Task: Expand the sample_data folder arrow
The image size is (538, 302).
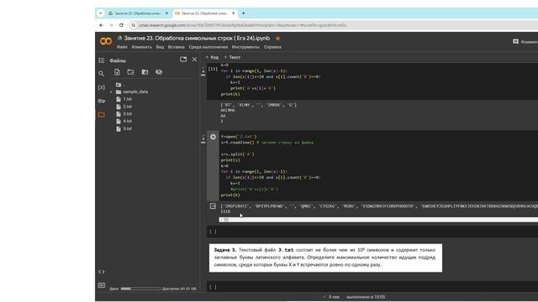Action: click(x=111, y=92)
